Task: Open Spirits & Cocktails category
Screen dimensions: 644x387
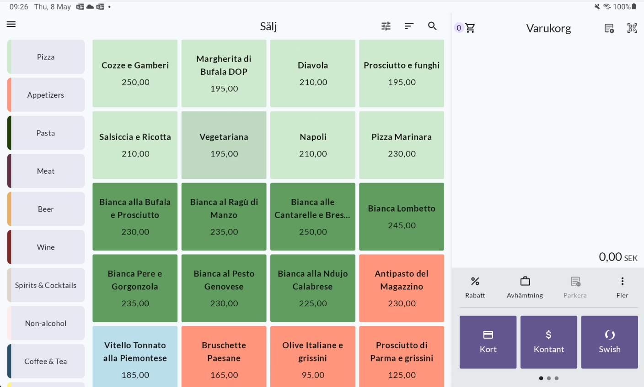Action: tap(46, 285)
